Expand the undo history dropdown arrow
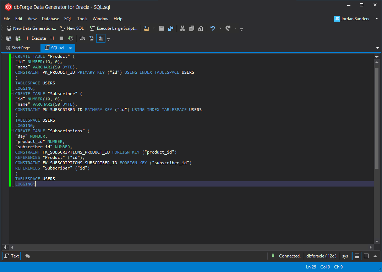The image size is (382, 272). (220, 28)
